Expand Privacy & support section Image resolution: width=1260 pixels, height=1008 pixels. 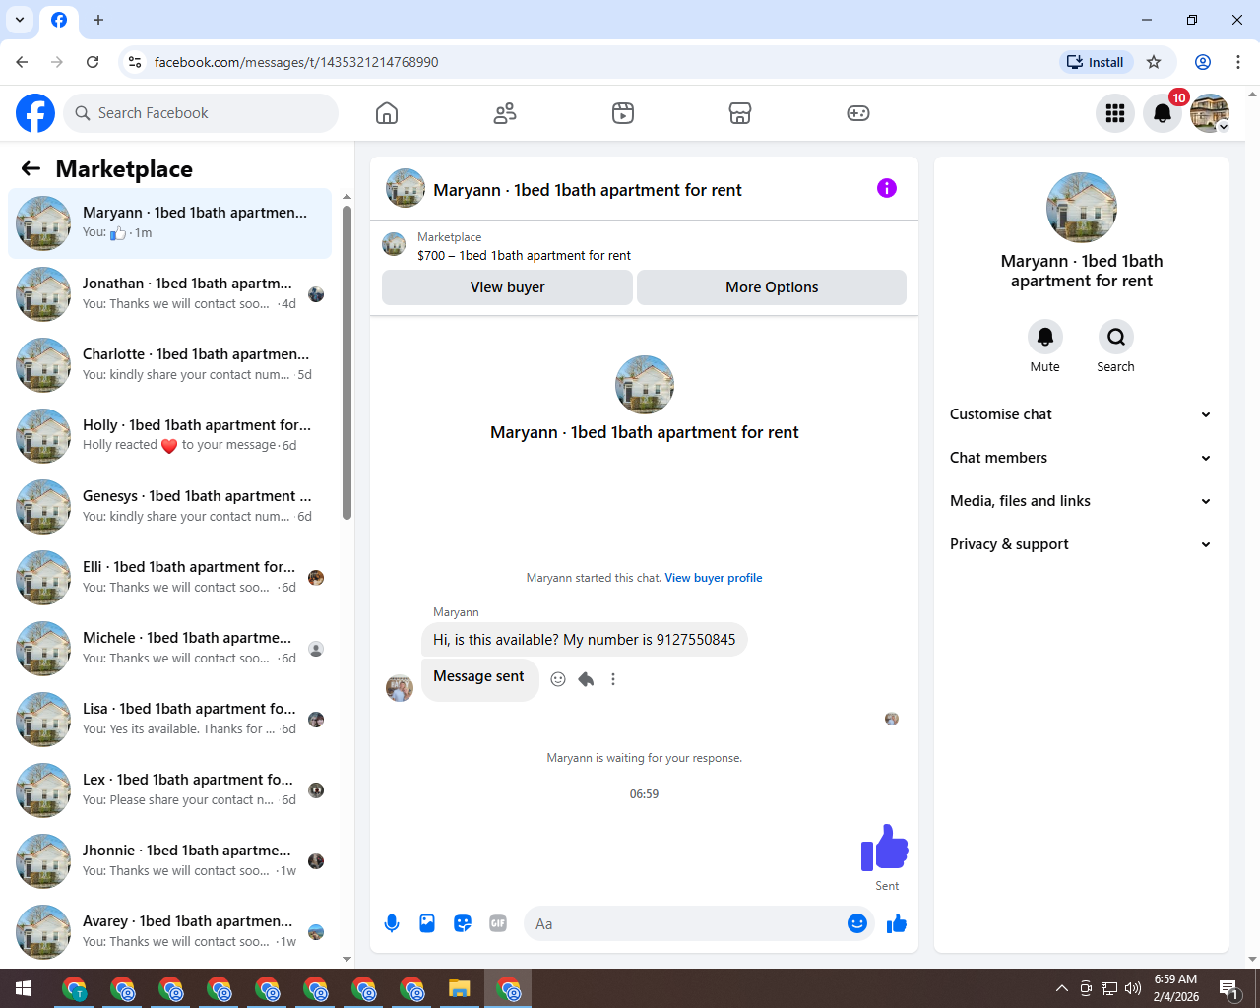[1081, 544]
